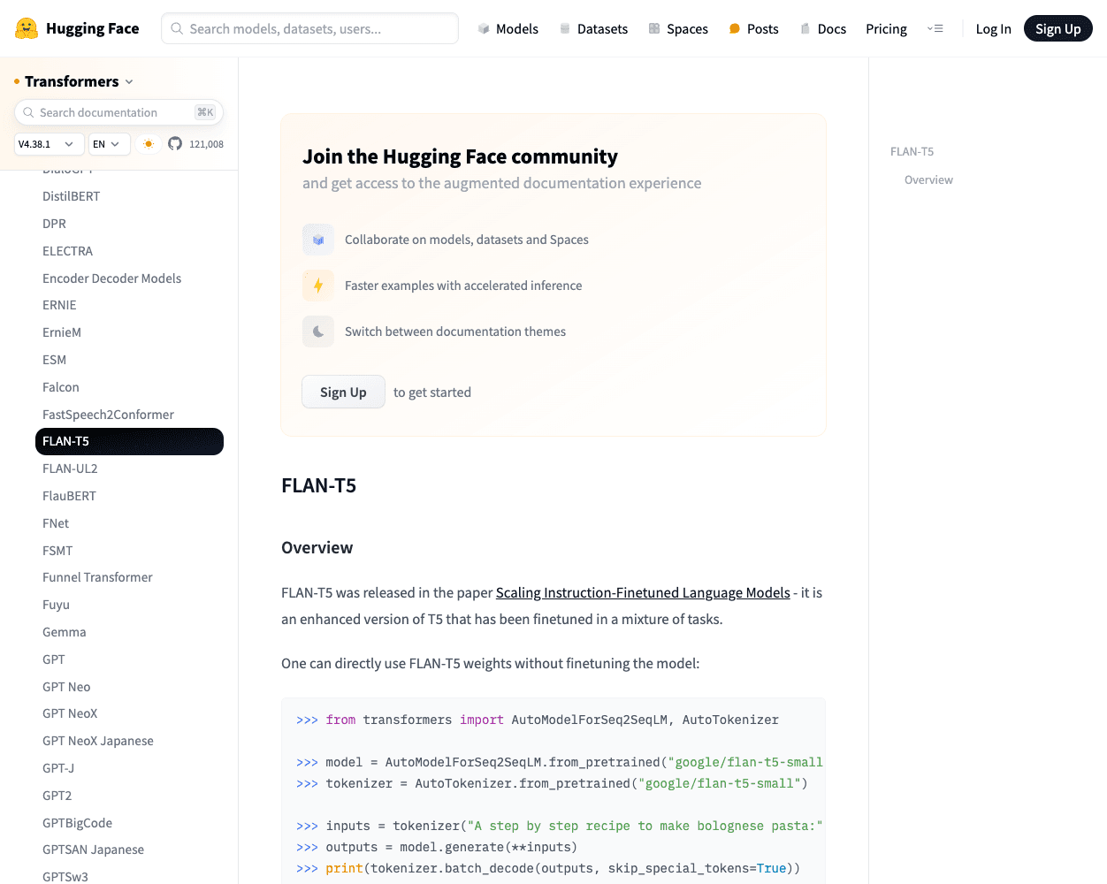Viewport: 1107px width, 884px height.
Task: Open DistilBERT docs in sidebar
Action: click(x=72, y=196)
